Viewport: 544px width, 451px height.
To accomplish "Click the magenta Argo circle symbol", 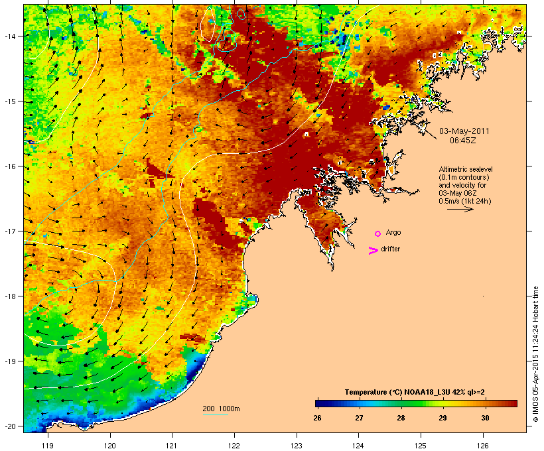I will [x=378, y=233].
